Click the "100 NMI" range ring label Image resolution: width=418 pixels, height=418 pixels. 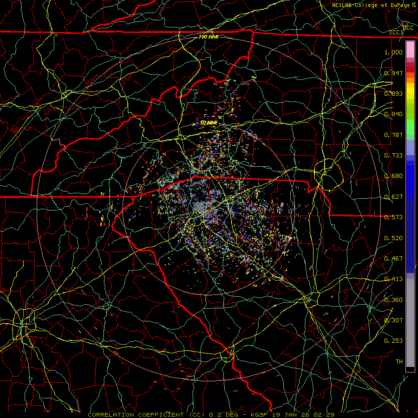209,37
